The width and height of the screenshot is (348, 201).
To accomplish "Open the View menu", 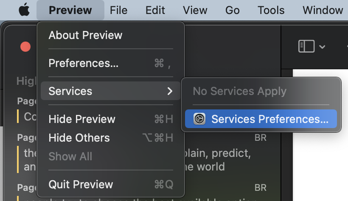I will [x=195, y=10].
